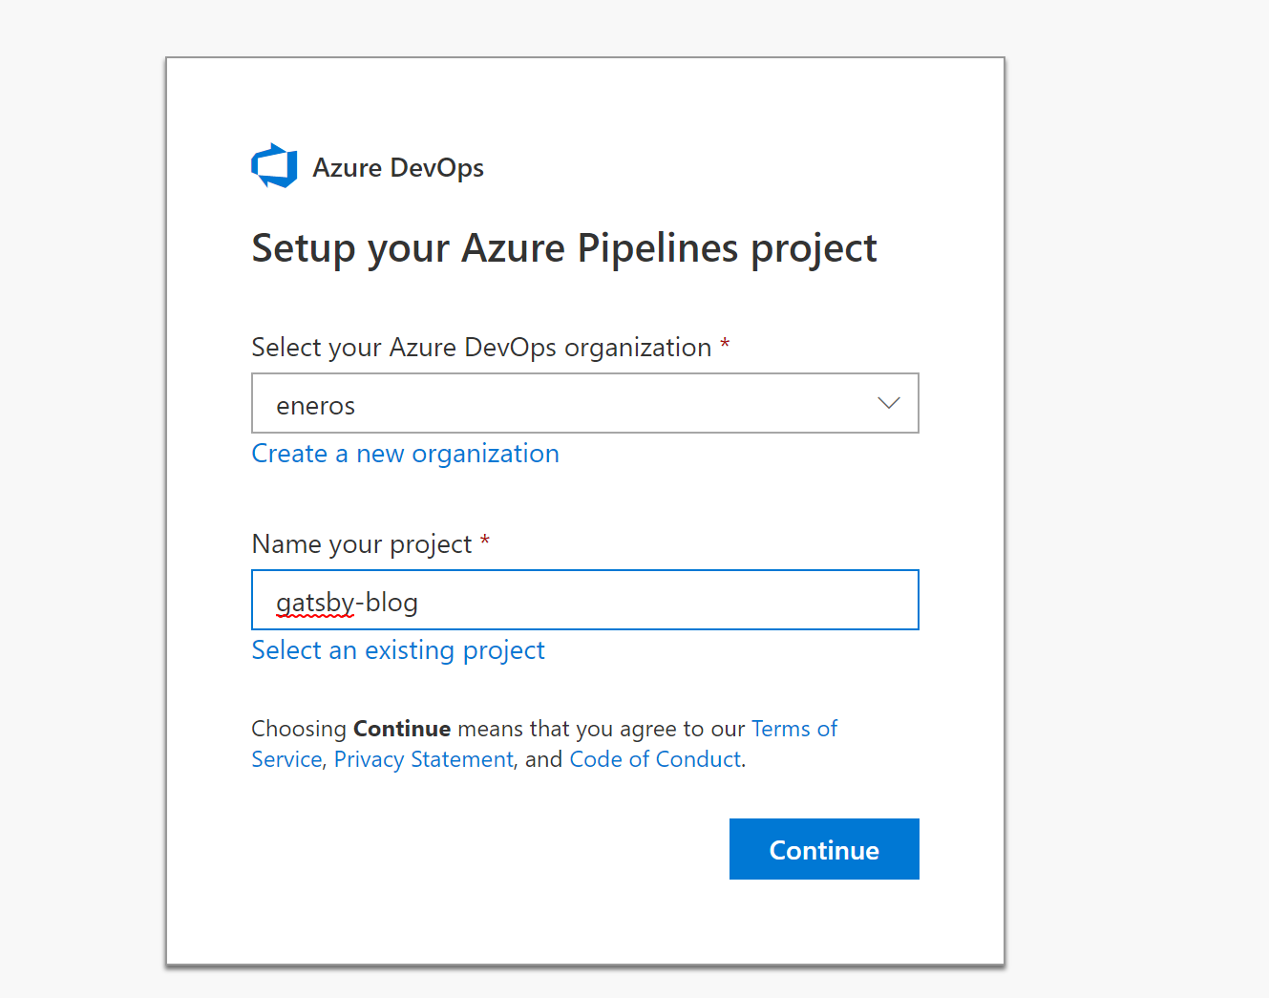
Task: Click the 'Select an existing project' link
Action: point(398,650)
